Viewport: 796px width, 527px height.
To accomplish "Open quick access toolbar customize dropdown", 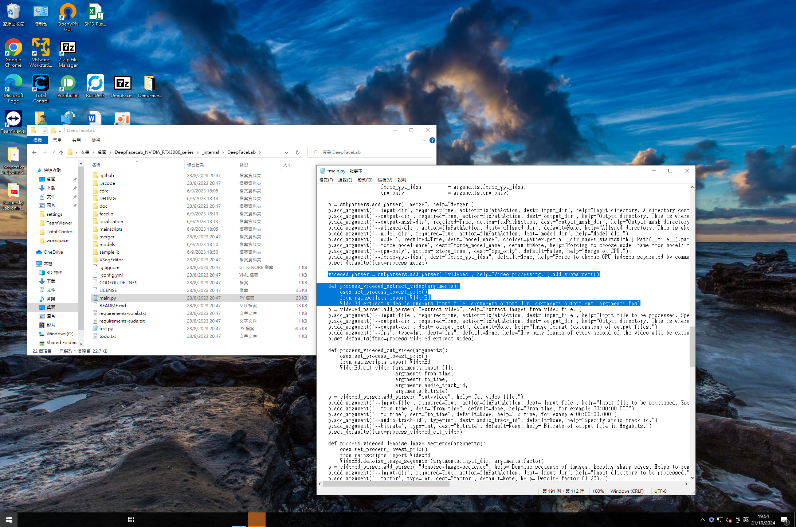I will point(60,130).
